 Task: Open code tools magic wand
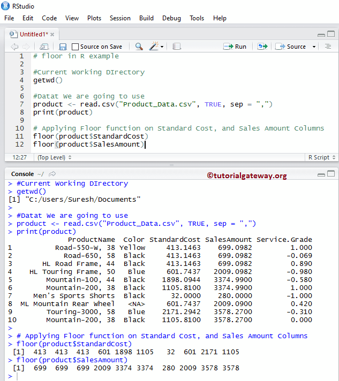[154, 46]
